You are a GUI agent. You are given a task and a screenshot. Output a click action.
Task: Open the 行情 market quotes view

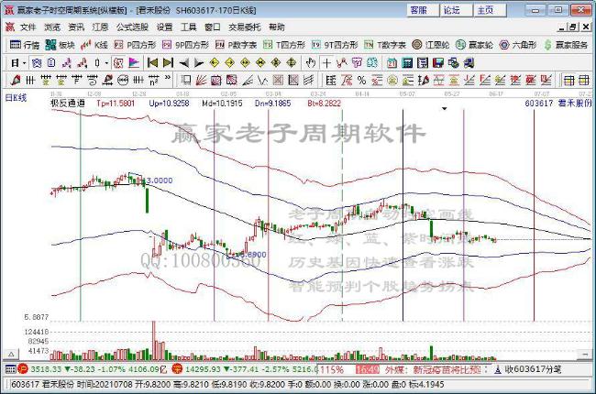coord(25,45)
